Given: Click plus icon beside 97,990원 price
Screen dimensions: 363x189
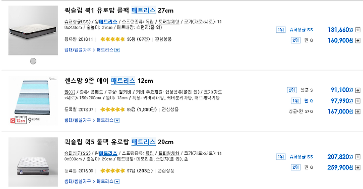Looking at the screenshot, I should pos(357,101).
